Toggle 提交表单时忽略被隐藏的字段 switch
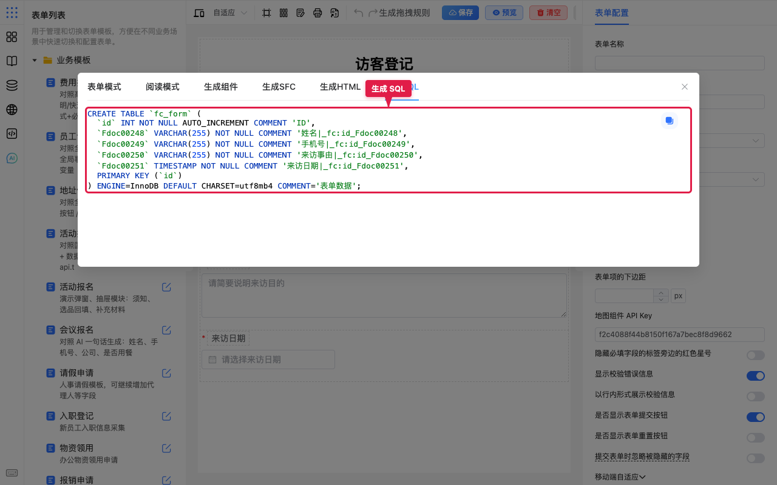This screenshot has height=485, width=777. coord(756,458)
